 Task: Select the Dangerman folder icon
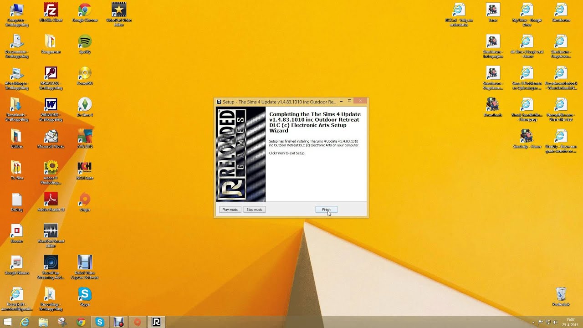pyautogui.click(x=51, y=44)
